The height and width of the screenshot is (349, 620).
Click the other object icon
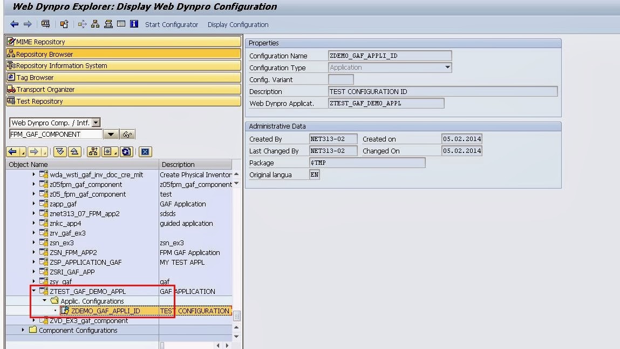[64, 24]
